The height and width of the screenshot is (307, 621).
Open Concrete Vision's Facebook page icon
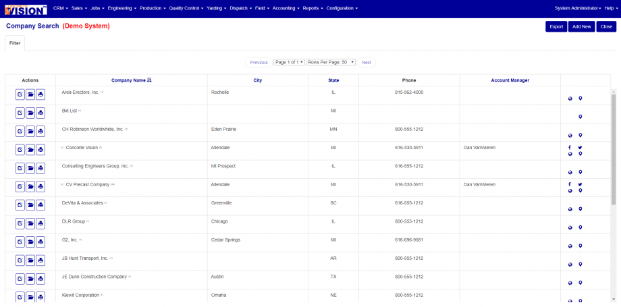[570, 147]
